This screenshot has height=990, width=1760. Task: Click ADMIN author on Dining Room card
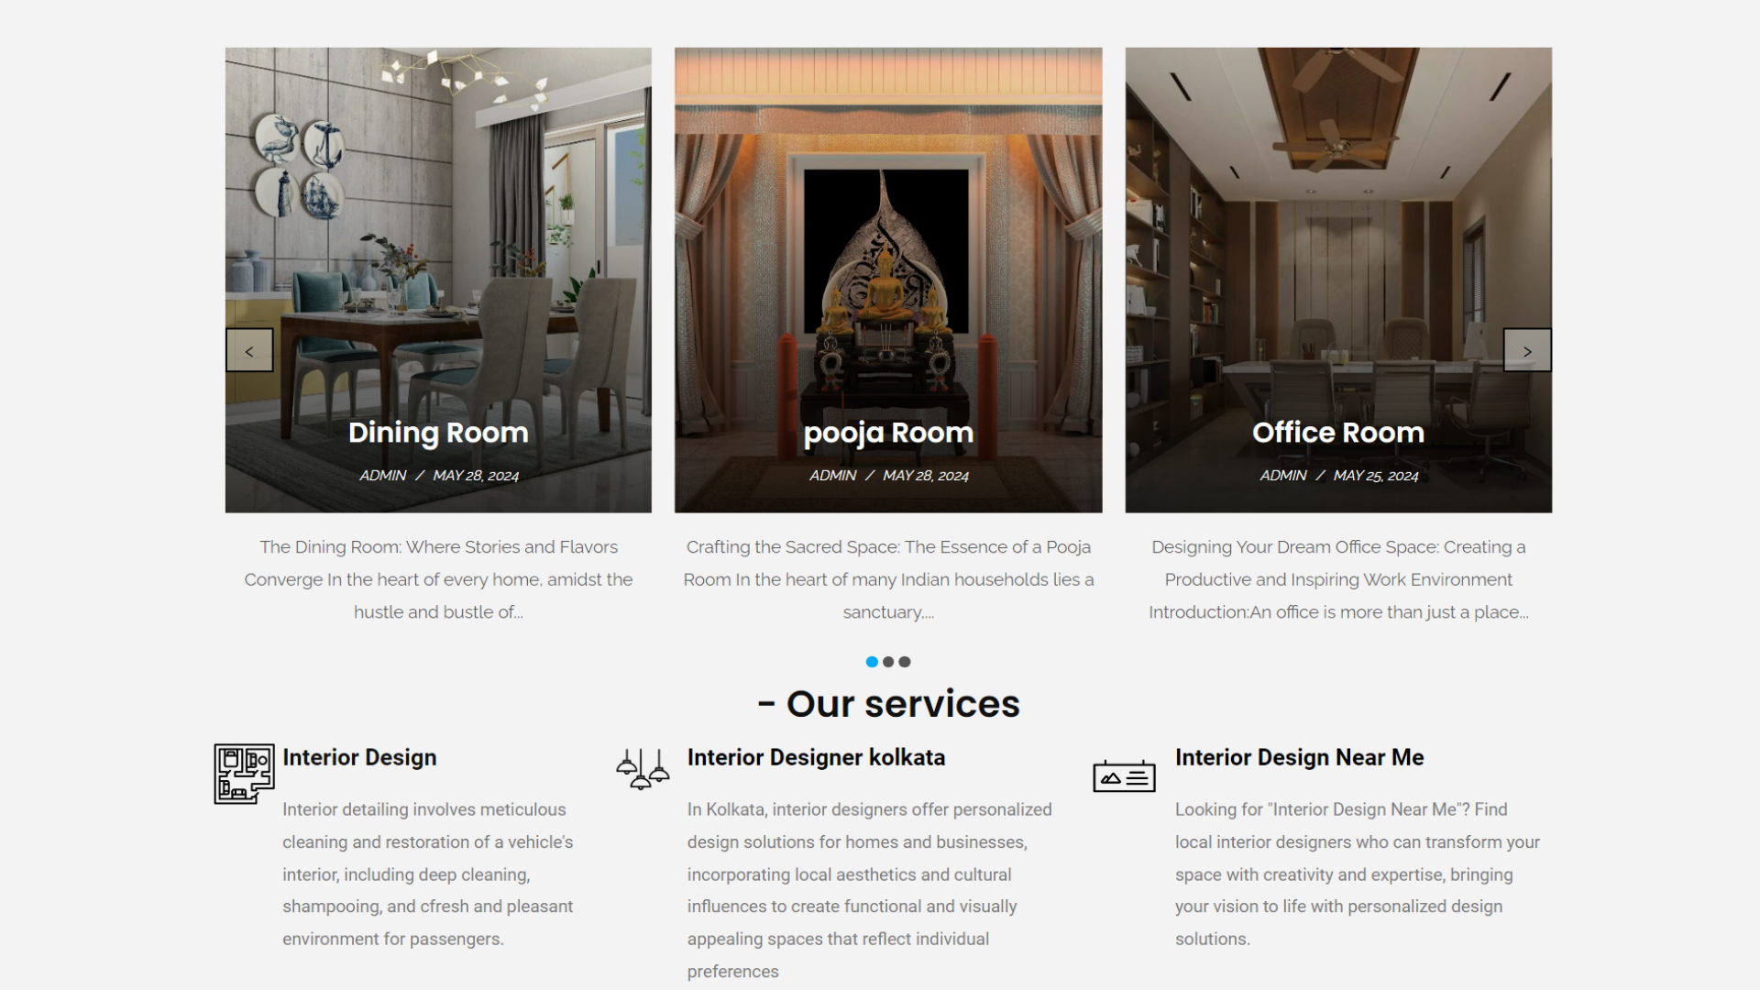coord(382,476)
